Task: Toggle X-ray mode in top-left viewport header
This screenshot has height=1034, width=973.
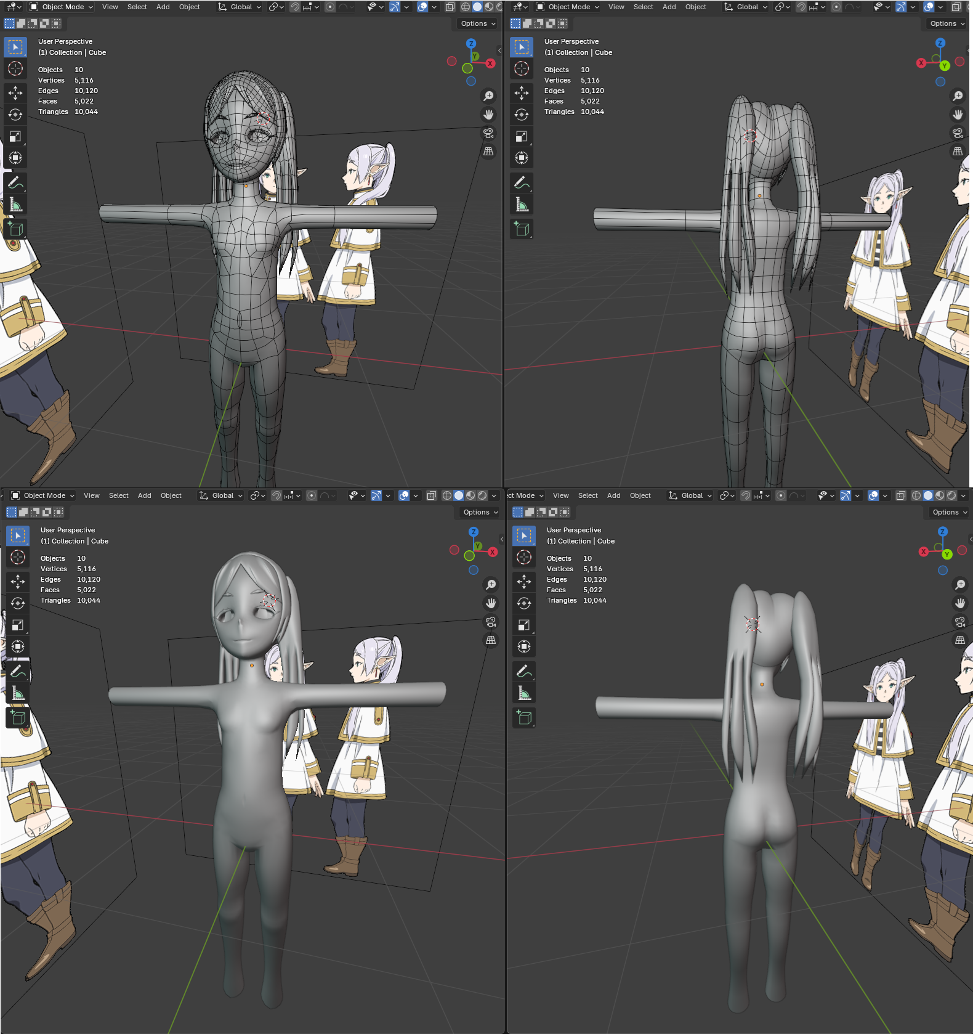Action: (x=450, y=7)
